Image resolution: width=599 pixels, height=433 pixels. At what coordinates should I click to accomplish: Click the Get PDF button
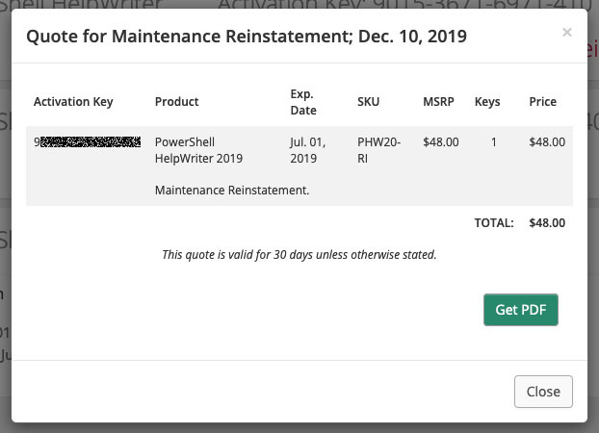[521, 310]
